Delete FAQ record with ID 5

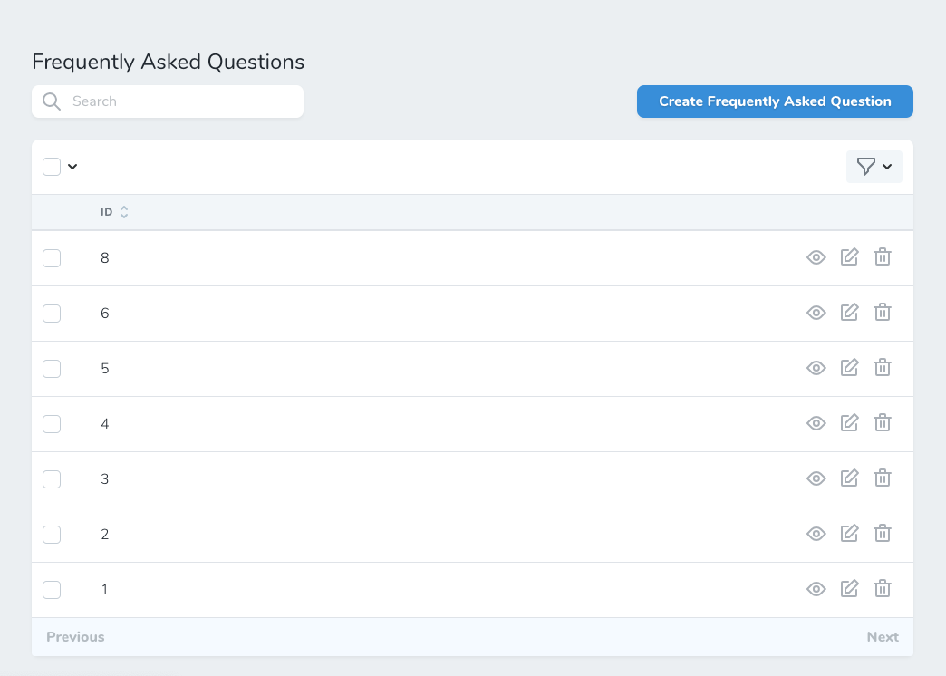[x=882, y=368]
